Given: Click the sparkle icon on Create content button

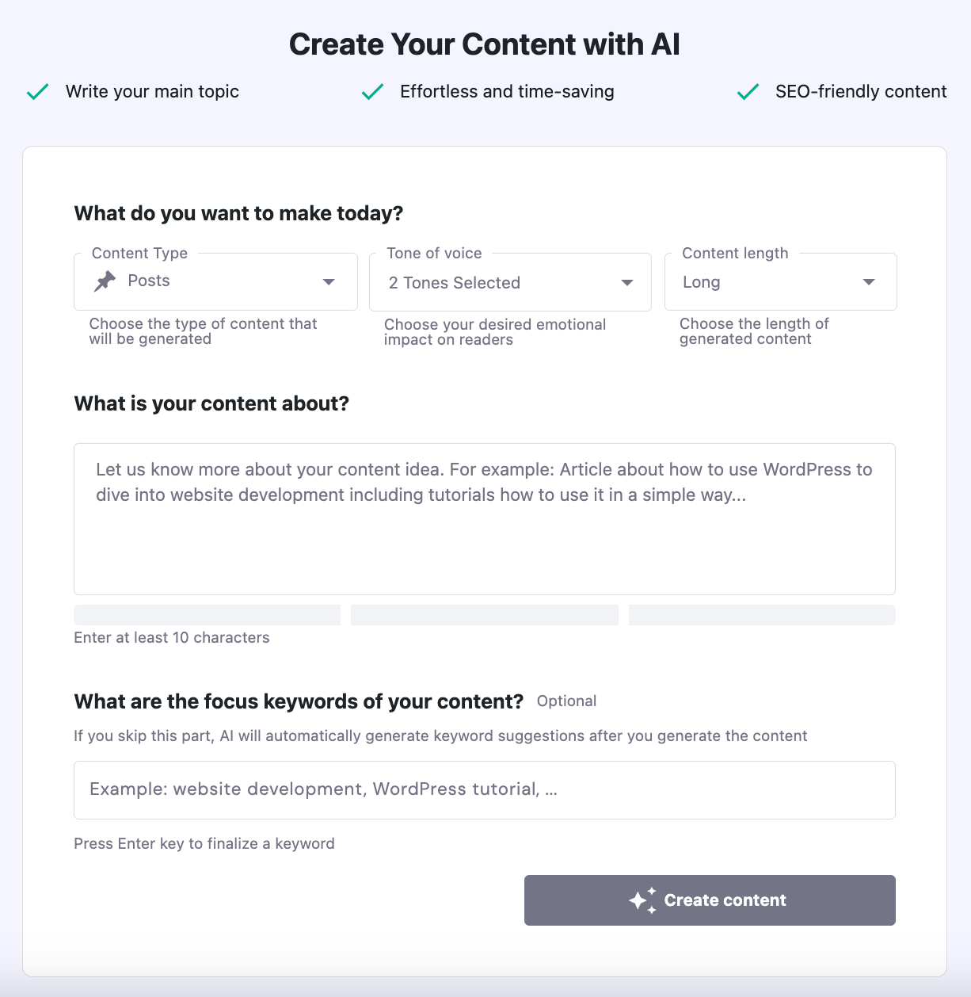Looking at the screenshot, I should [x=642, y=900].
